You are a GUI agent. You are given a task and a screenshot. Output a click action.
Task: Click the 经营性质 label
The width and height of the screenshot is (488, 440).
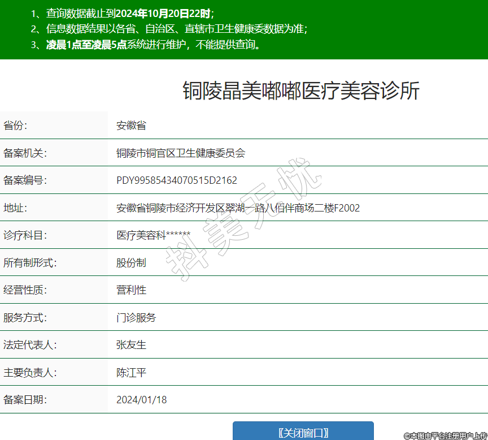[25, 290]
